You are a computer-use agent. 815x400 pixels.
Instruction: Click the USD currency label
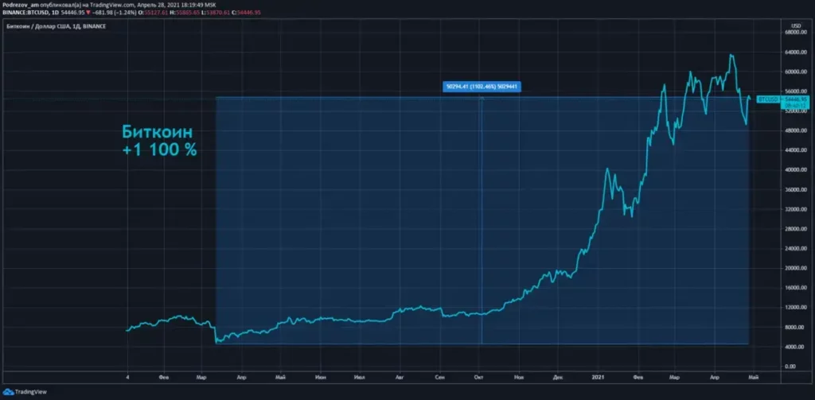795,26
